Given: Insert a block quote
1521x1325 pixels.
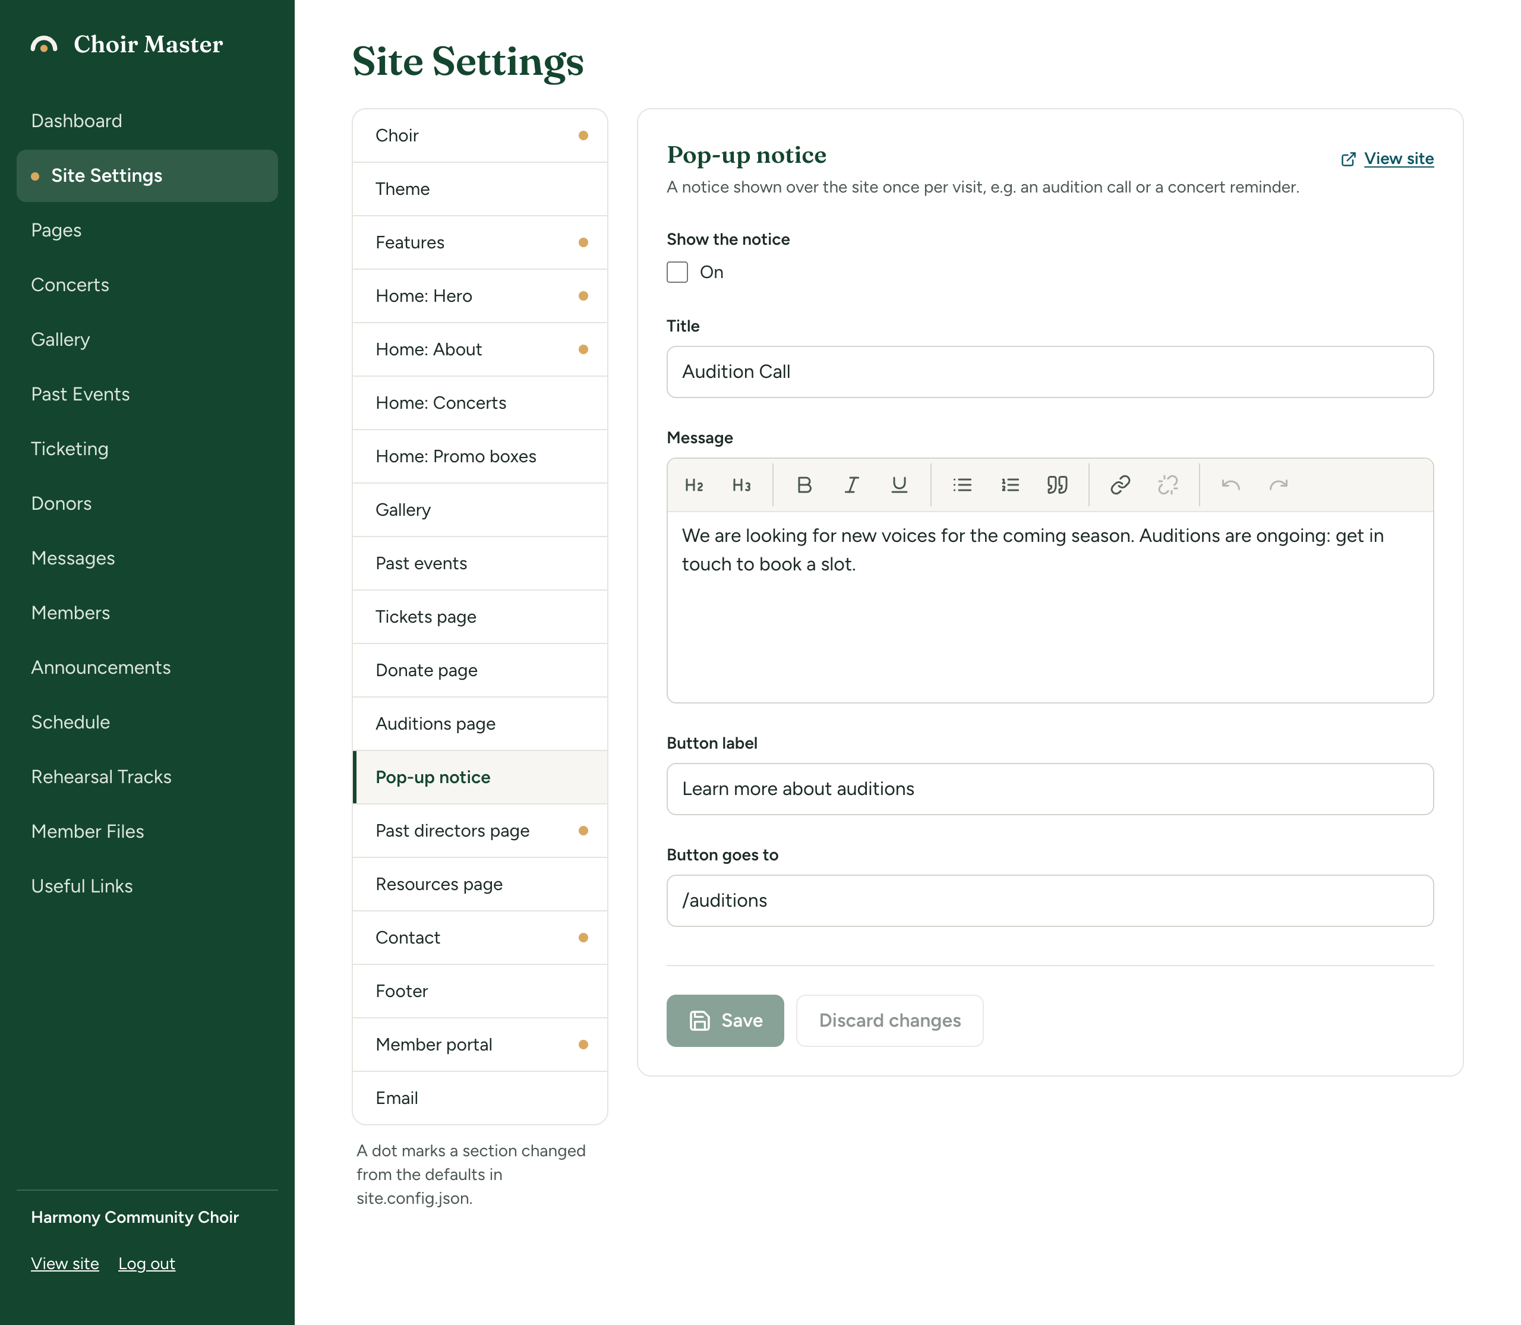Looking at the screenshot, I should [x=1056, y=485].
